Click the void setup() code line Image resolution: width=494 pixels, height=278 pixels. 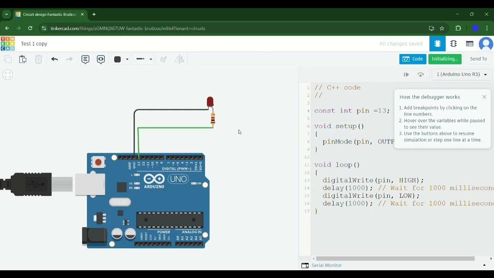click(x=339, y=126)
